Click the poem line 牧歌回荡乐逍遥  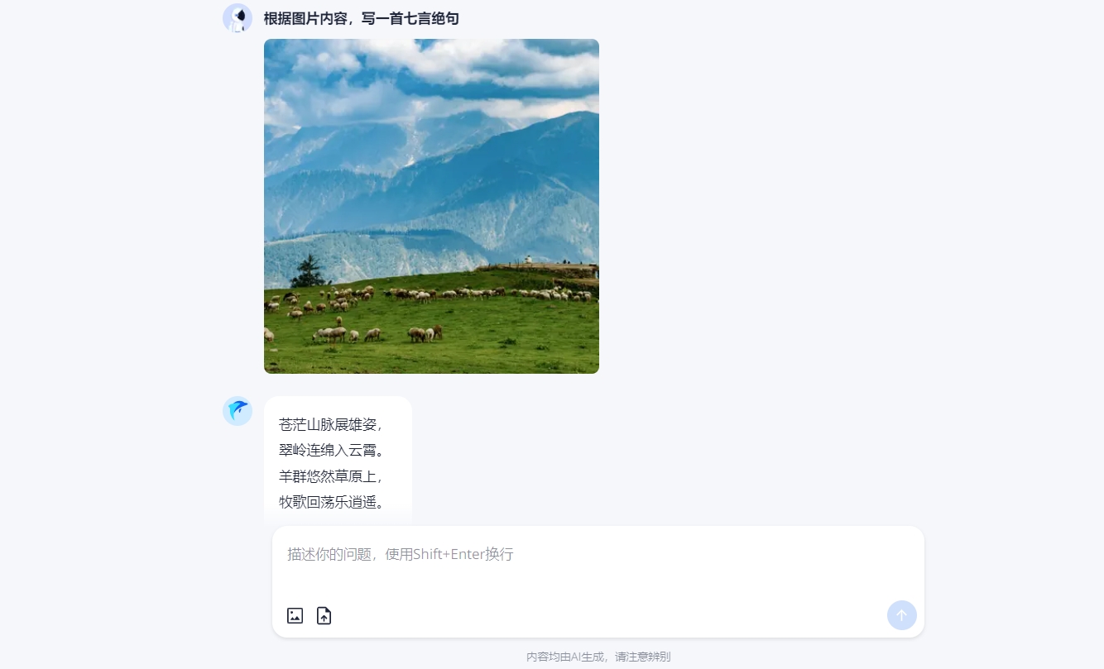(331, 502)
